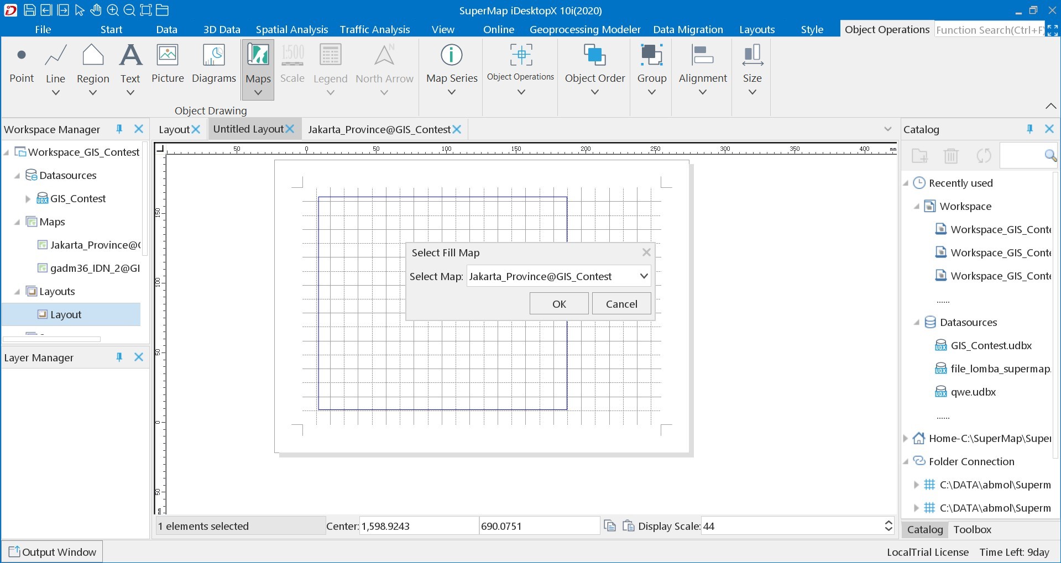Expand the Home-C:\SuperMap node
The width and height of the screenshot is (1061, 563).
pyautogui.click(x=906, y=439)
